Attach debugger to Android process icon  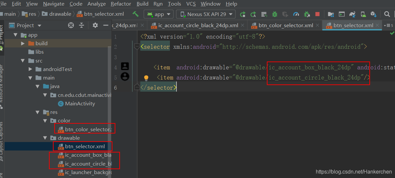307,14
